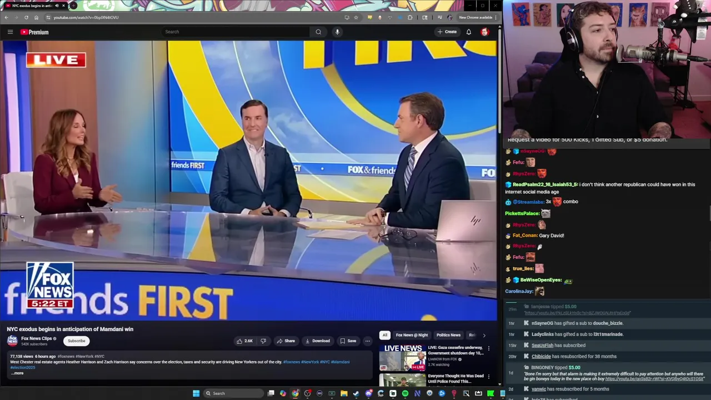This screenshot has height=400, width=711.
Task: Open Chrome home page button
Action: pyautogui.click(x=36, y=17)
